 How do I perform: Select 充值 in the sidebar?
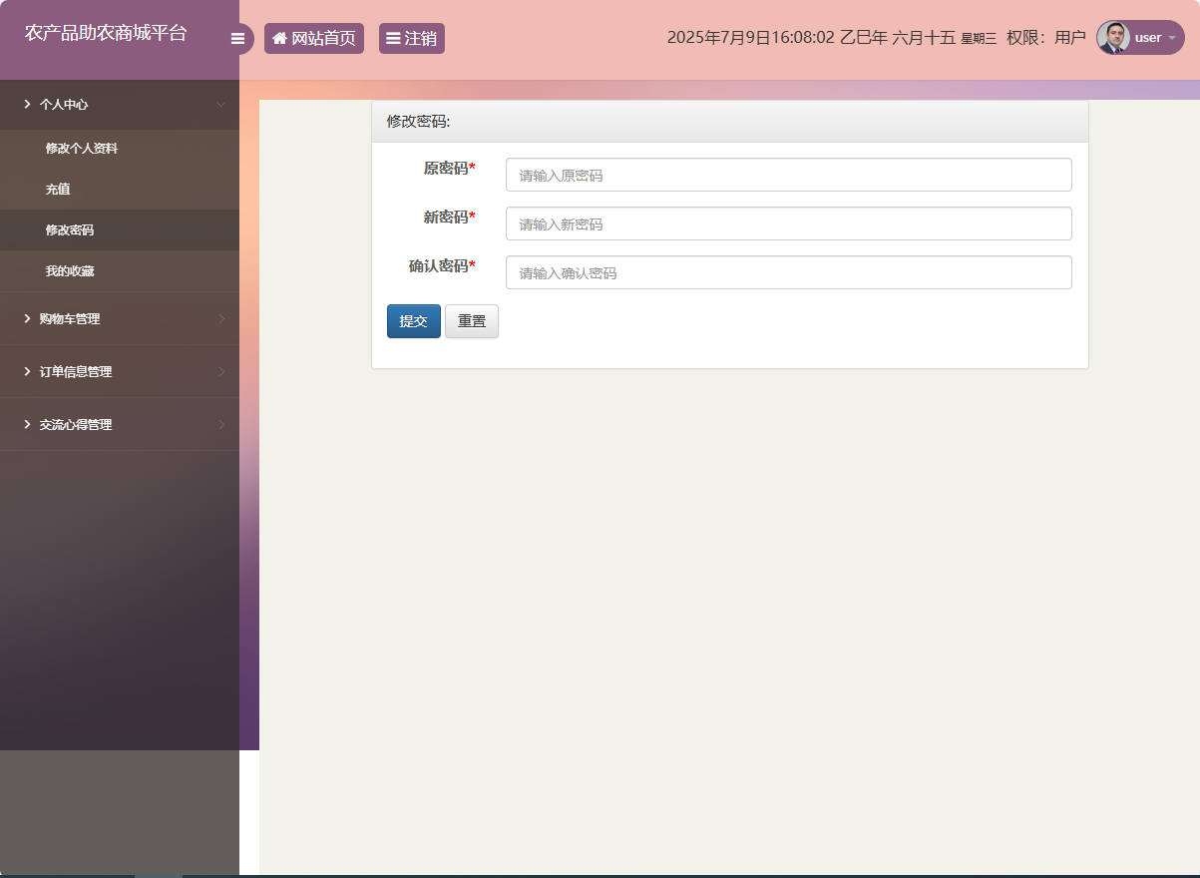click(58, 189)
